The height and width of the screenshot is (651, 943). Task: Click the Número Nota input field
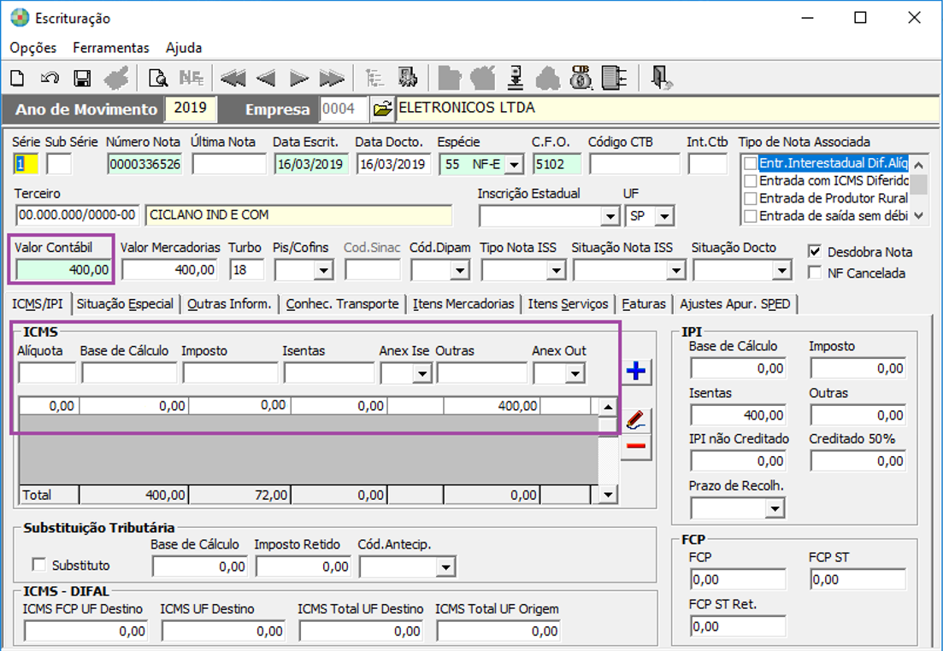(x=145, y=164)
